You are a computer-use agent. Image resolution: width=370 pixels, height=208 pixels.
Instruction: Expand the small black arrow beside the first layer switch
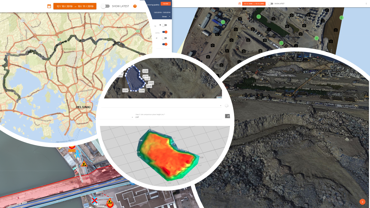pos(160,25)
